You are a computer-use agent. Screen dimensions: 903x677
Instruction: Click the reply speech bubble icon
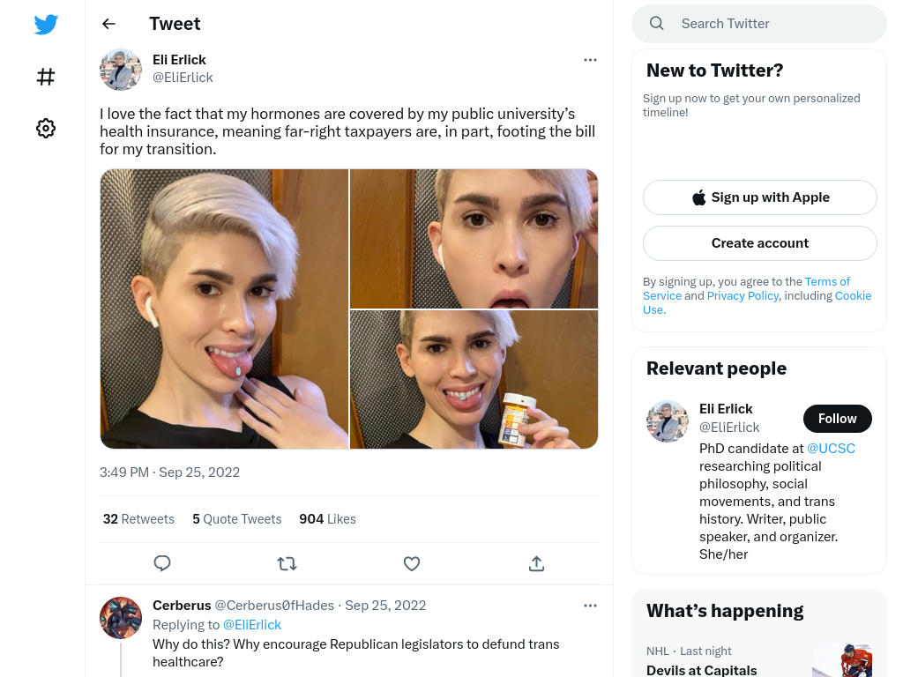click(x=162, y=563)
